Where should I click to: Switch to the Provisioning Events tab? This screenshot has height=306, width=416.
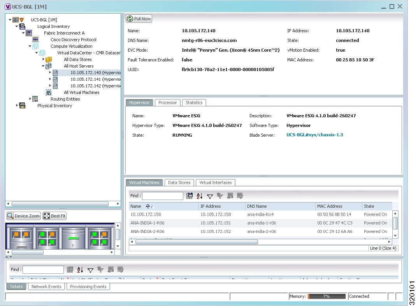(88, 287)
